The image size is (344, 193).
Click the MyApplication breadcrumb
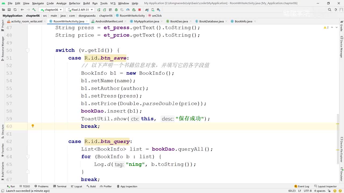coord(12,16)
